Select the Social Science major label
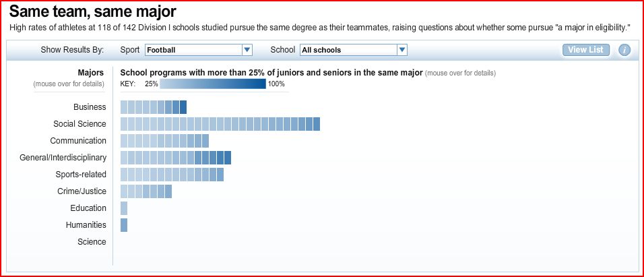Viewport: 644px width, 277px height. coord(79,124)
